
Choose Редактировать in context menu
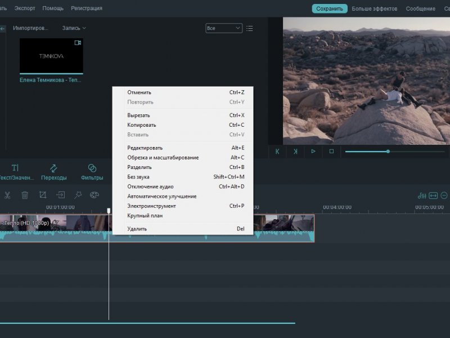tap(182, 148)
